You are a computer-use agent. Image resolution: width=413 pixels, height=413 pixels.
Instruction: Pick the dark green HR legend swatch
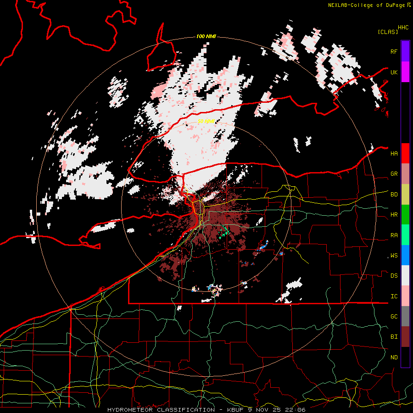click(x=405, y=215)
